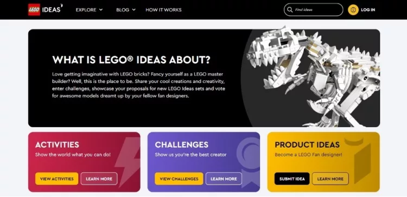Click LEARN MORE on the Activities card

[99, 179]
